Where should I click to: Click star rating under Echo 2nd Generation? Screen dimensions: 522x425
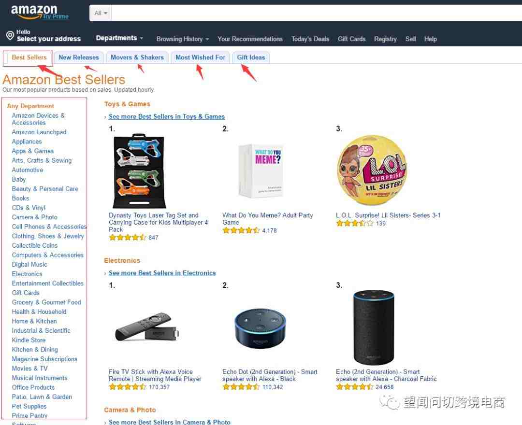tap(355, 387)
